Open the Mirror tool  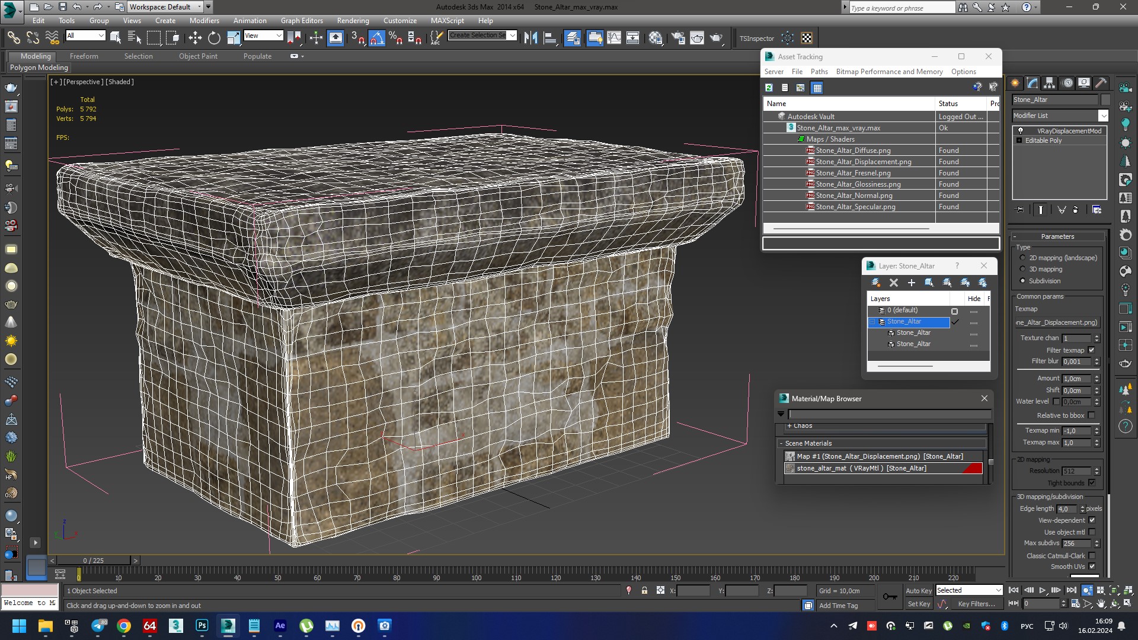click(531, 38)
